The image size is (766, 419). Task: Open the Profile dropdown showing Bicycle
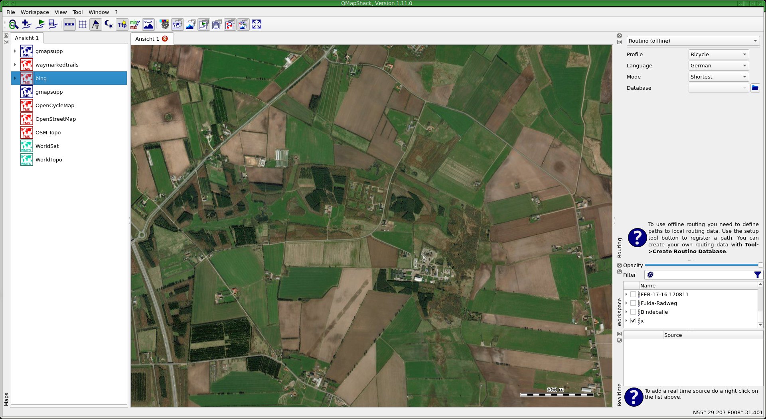pyautogui.click(x=718, y=54)
